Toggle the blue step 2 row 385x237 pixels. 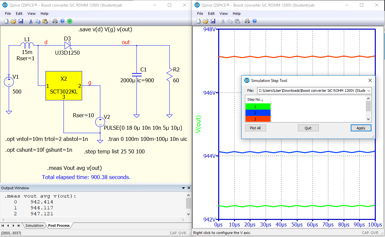coord(258,113)
